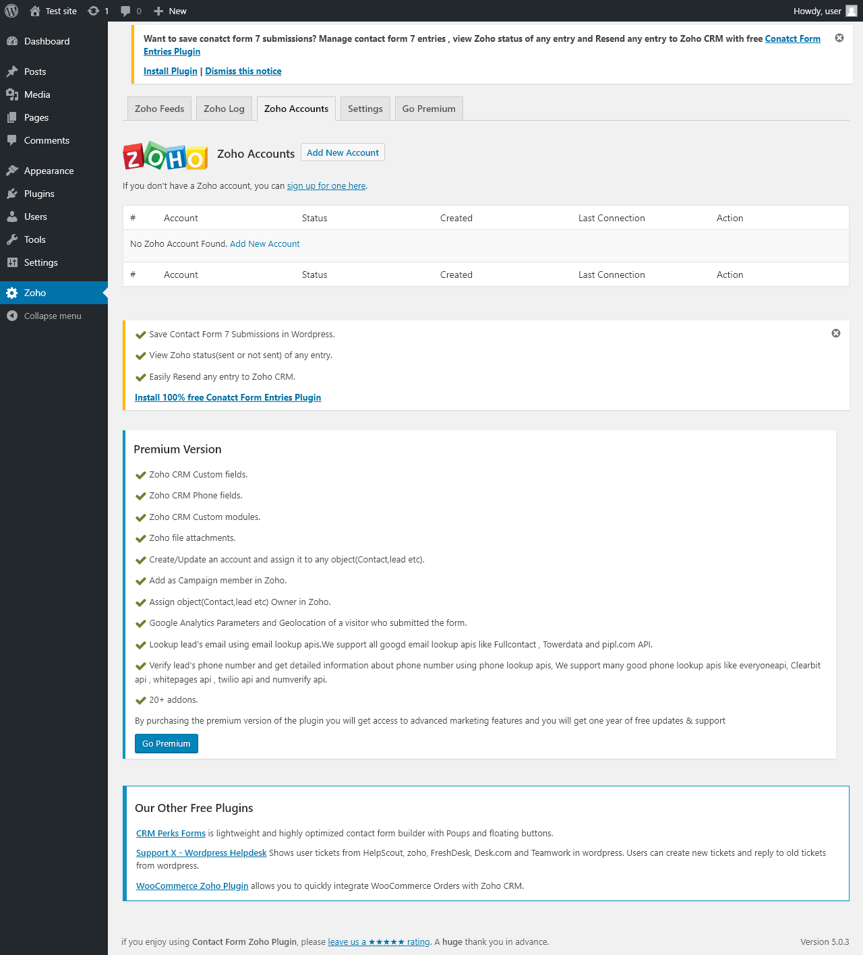Click the WordPress logo icon
Image resolution: width=863 pixels, height=955 pixels.
click(x=11, y=11)
